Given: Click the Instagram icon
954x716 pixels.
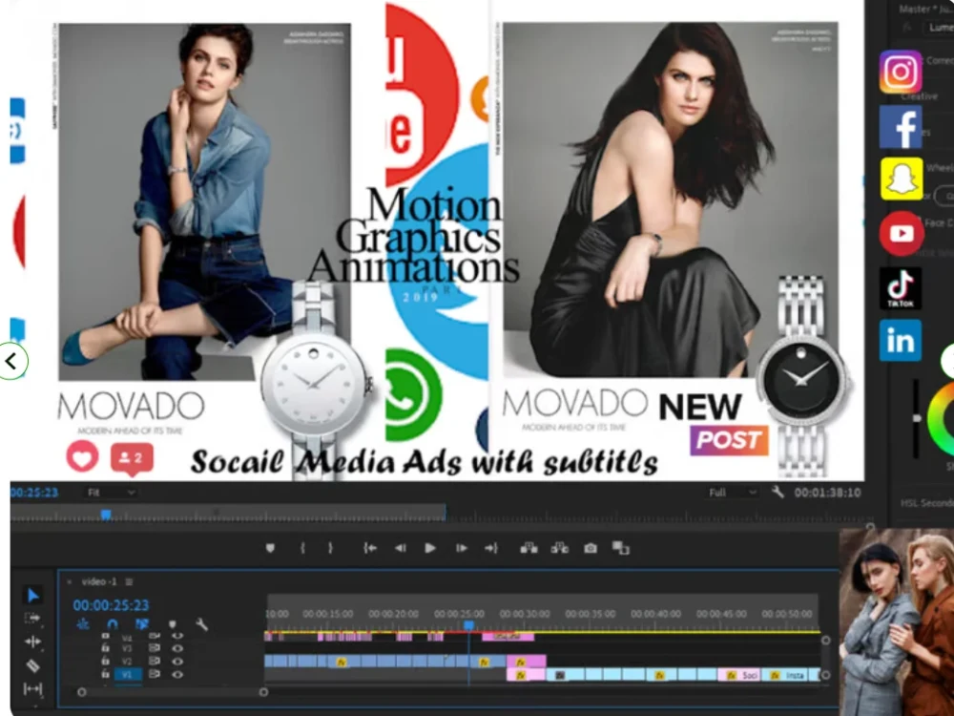Looking at the screenshot, I should click(901, 72).
